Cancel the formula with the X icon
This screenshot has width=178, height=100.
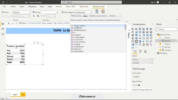pos(9,23)
